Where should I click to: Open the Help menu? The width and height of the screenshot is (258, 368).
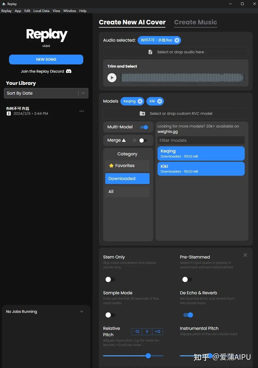point(83,11)
